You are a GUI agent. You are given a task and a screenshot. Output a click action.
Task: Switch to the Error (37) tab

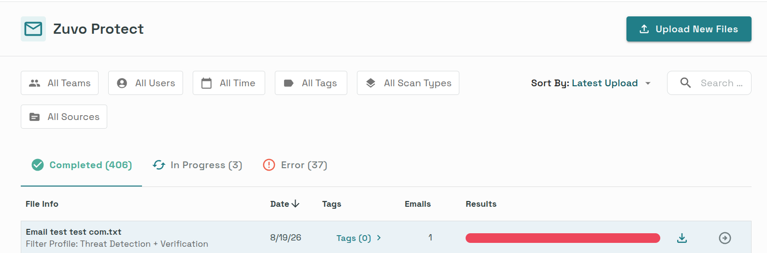coord(295,165)
